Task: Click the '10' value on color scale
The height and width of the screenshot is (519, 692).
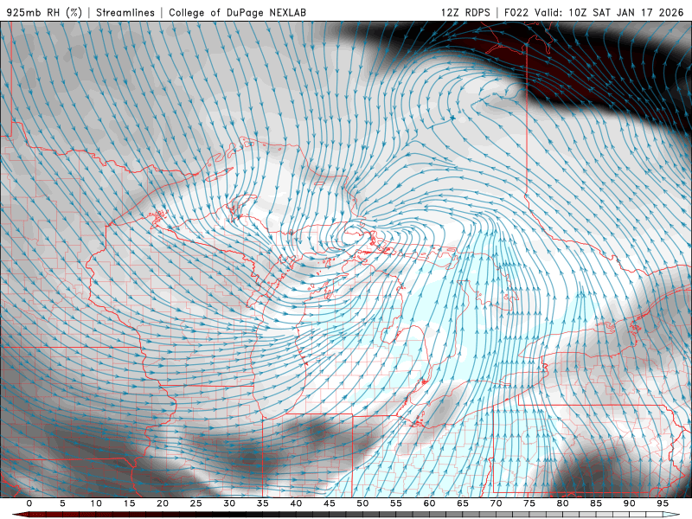Action: click(x=96, y=503)
